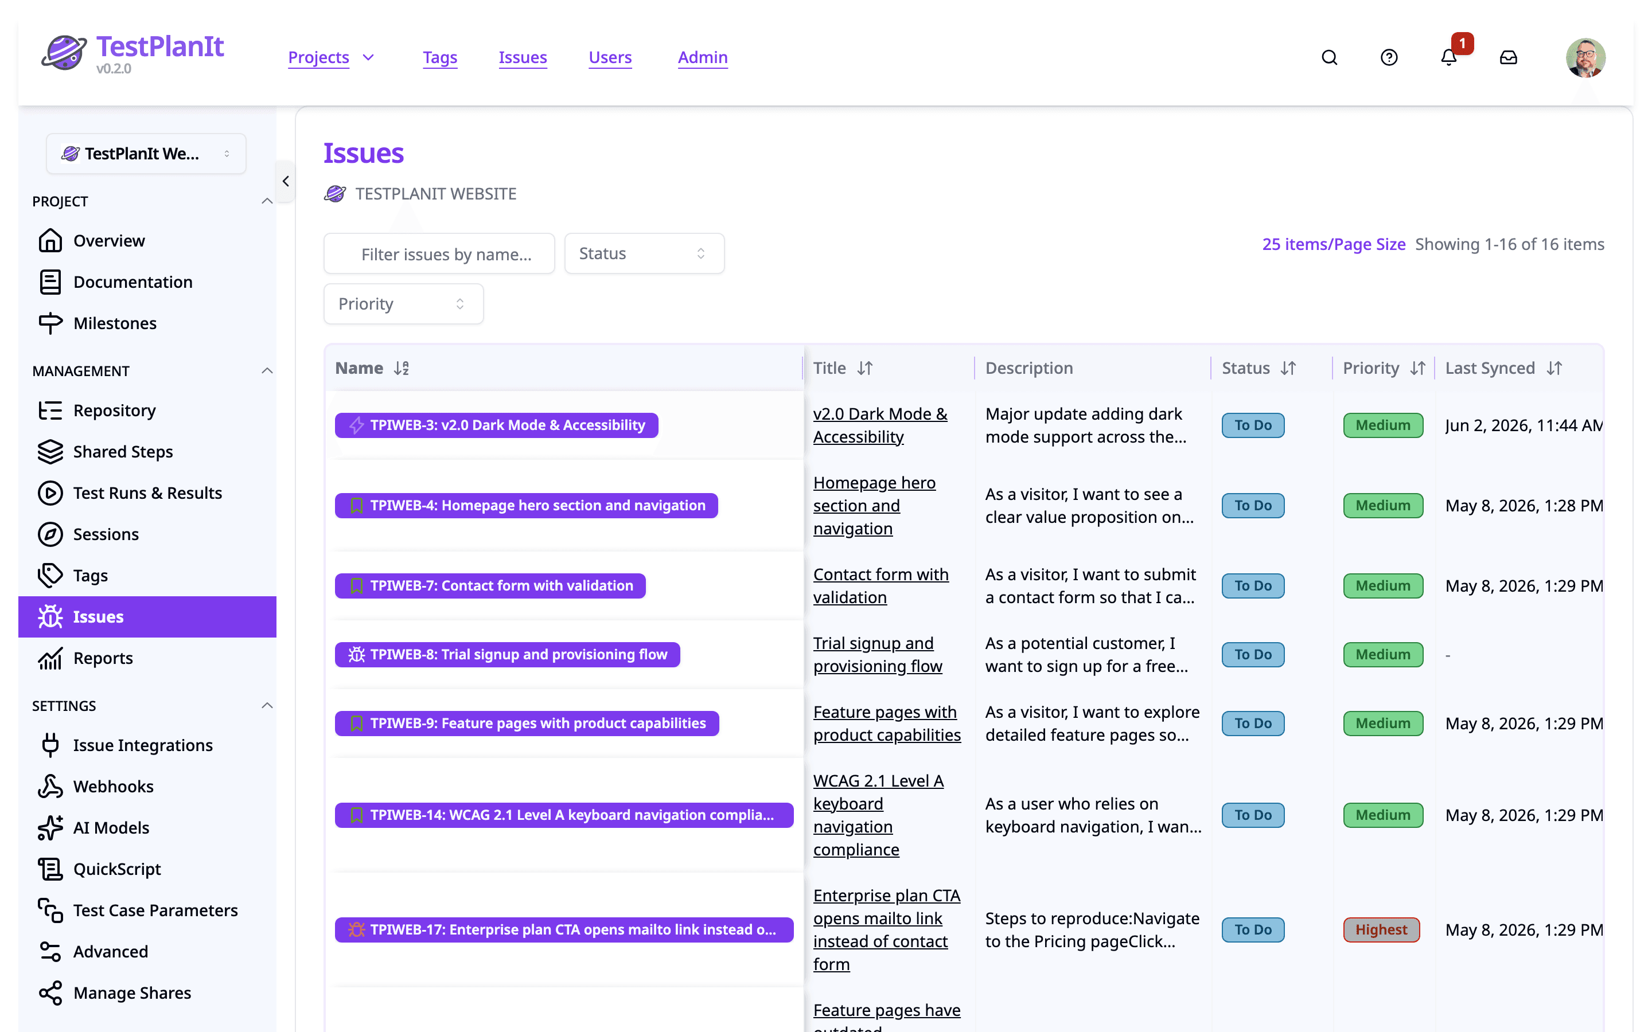1652x1032 pixels.
Task: Follow the Enterprise plan CTA title link
Action: click(887, 929)
